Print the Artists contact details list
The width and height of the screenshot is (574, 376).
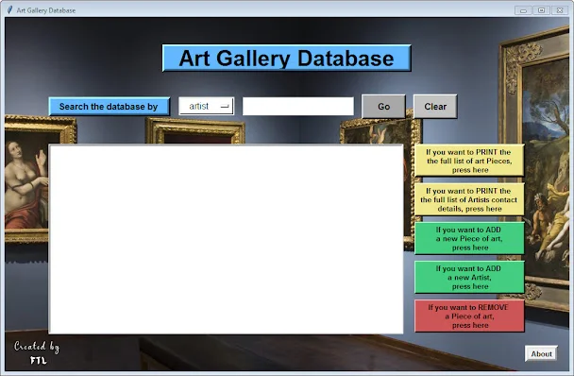coord(469,199)
